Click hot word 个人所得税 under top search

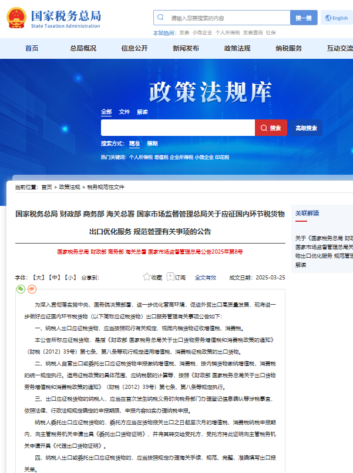click(227, 32)
